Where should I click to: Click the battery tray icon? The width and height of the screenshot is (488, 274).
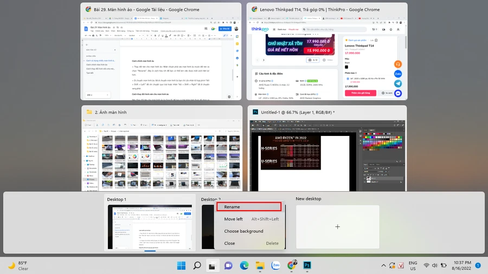[x=444, y=266]
